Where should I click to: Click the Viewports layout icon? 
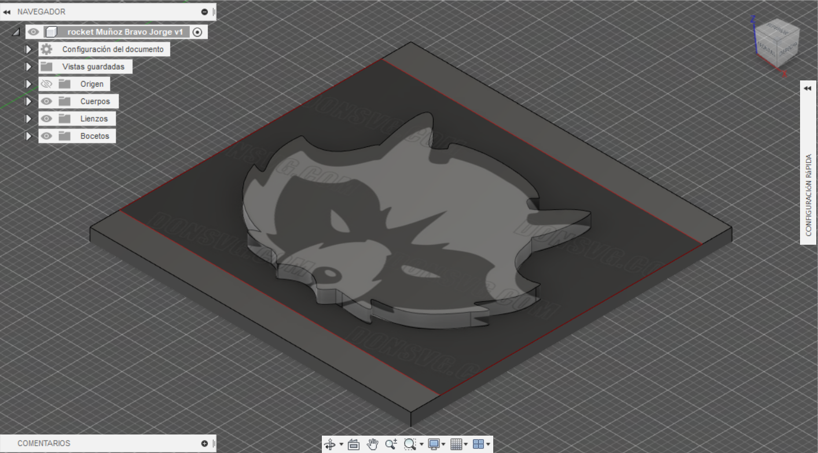coord(478,444)
